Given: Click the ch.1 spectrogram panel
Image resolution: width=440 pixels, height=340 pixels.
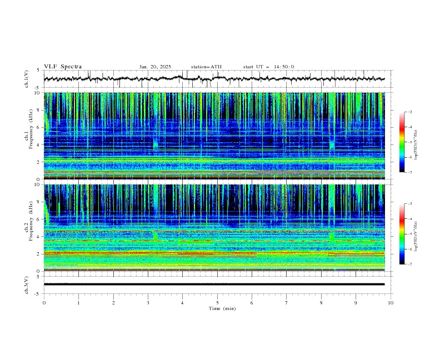Looking at the screenshot, I should tap(214, 136).
